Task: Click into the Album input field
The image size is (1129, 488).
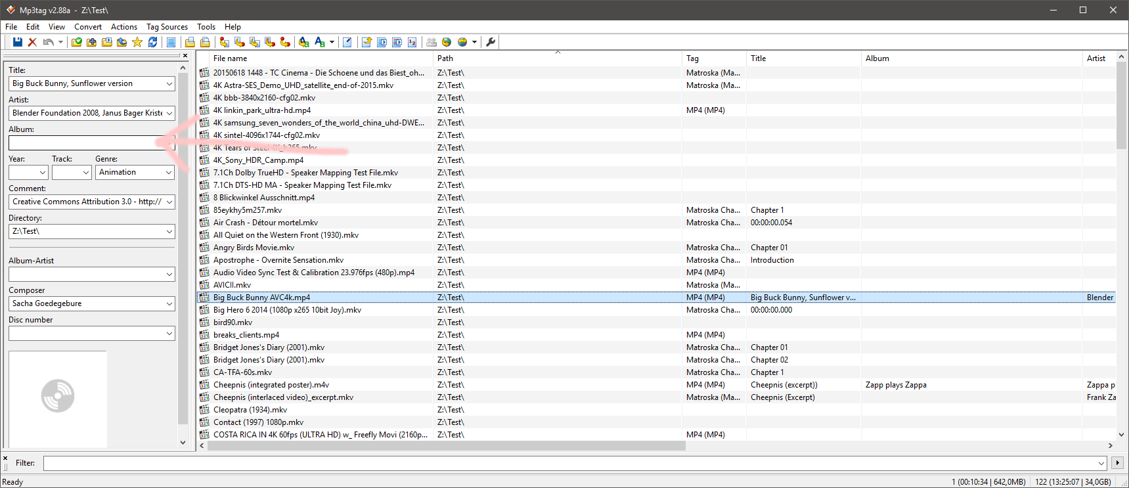Action: (x=91, y=143)
